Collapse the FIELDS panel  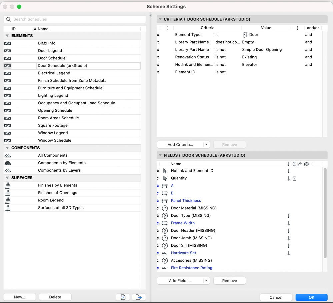click(160, 155)
